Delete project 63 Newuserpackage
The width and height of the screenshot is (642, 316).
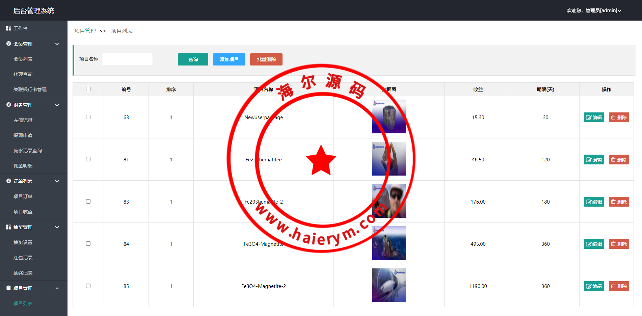(x=619, y=117)
